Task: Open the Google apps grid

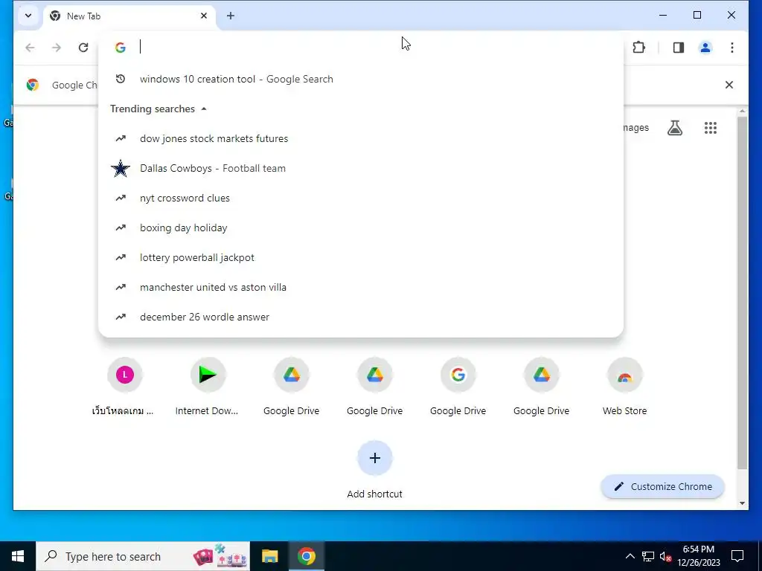Action: point(711,128)
